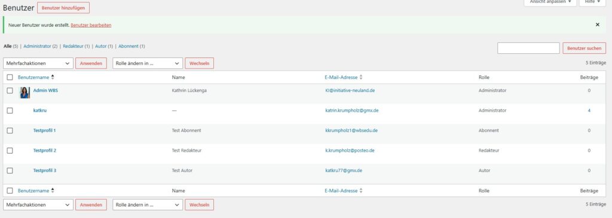Expand the Hilfe panel
Viewport: 612px width, 218px height.
(x=592, y=2)
